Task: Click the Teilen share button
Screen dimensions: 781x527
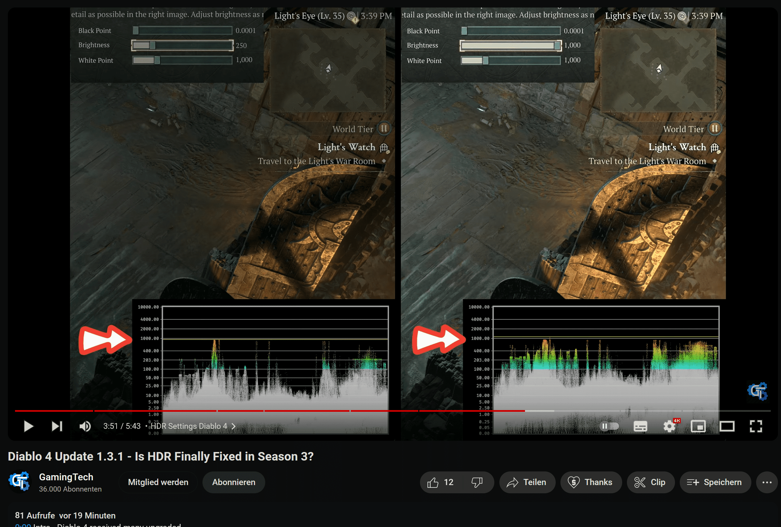Action: 527,482
